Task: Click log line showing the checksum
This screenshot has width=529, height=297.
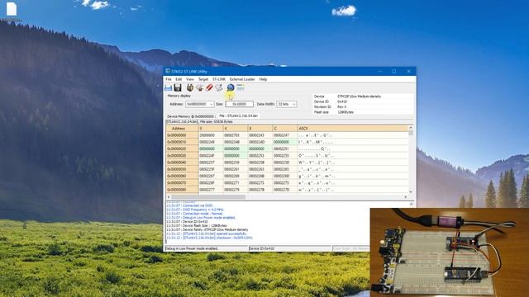Action: [209, 238]
